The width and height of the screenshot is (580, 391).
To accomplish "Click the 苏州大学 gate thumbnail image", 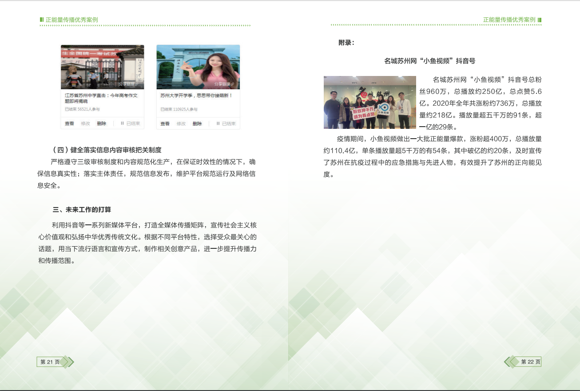I will 198,66.
